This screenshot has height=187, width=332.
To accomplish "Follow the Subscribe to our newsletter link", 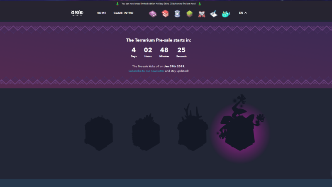I will pos(146,71).
